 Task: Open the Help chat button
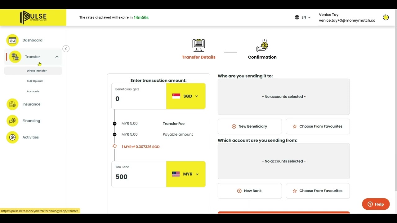pos(376,204)
